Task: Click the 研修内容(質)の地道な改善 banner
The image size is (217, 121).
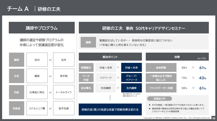Action: [x=110, y=110]
